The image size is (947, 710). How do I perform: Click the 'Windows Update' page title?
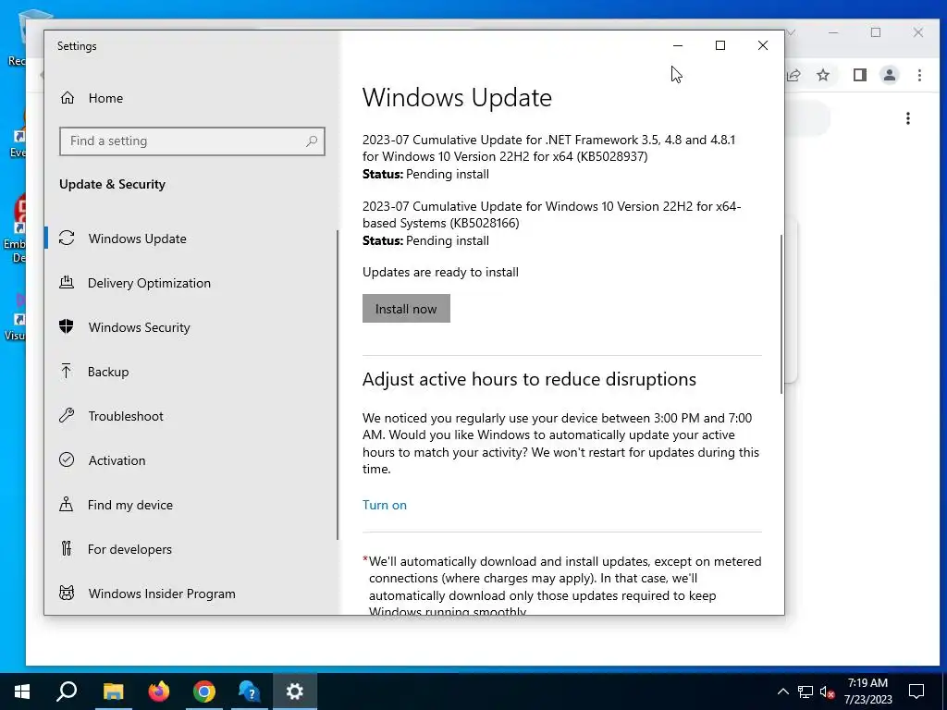point(457,97)
